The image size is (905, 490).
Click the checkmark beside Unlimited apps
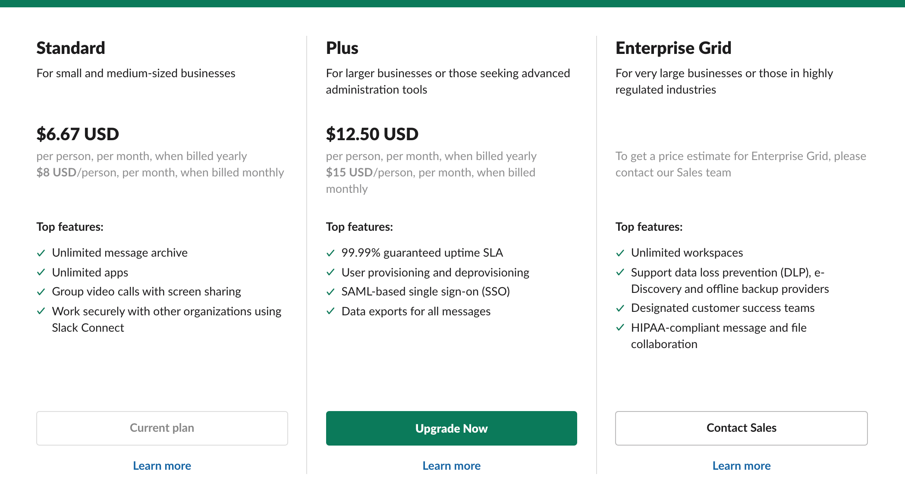tap(41, 272)
